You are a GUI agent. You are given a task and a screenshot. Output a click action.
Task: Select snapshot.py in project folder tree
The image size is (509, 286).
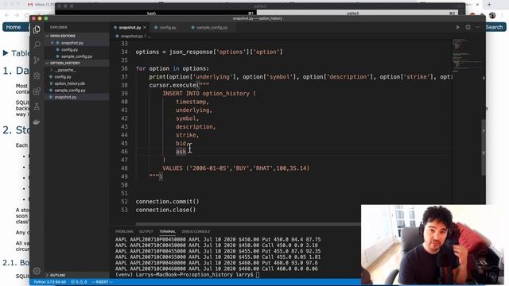65,97
